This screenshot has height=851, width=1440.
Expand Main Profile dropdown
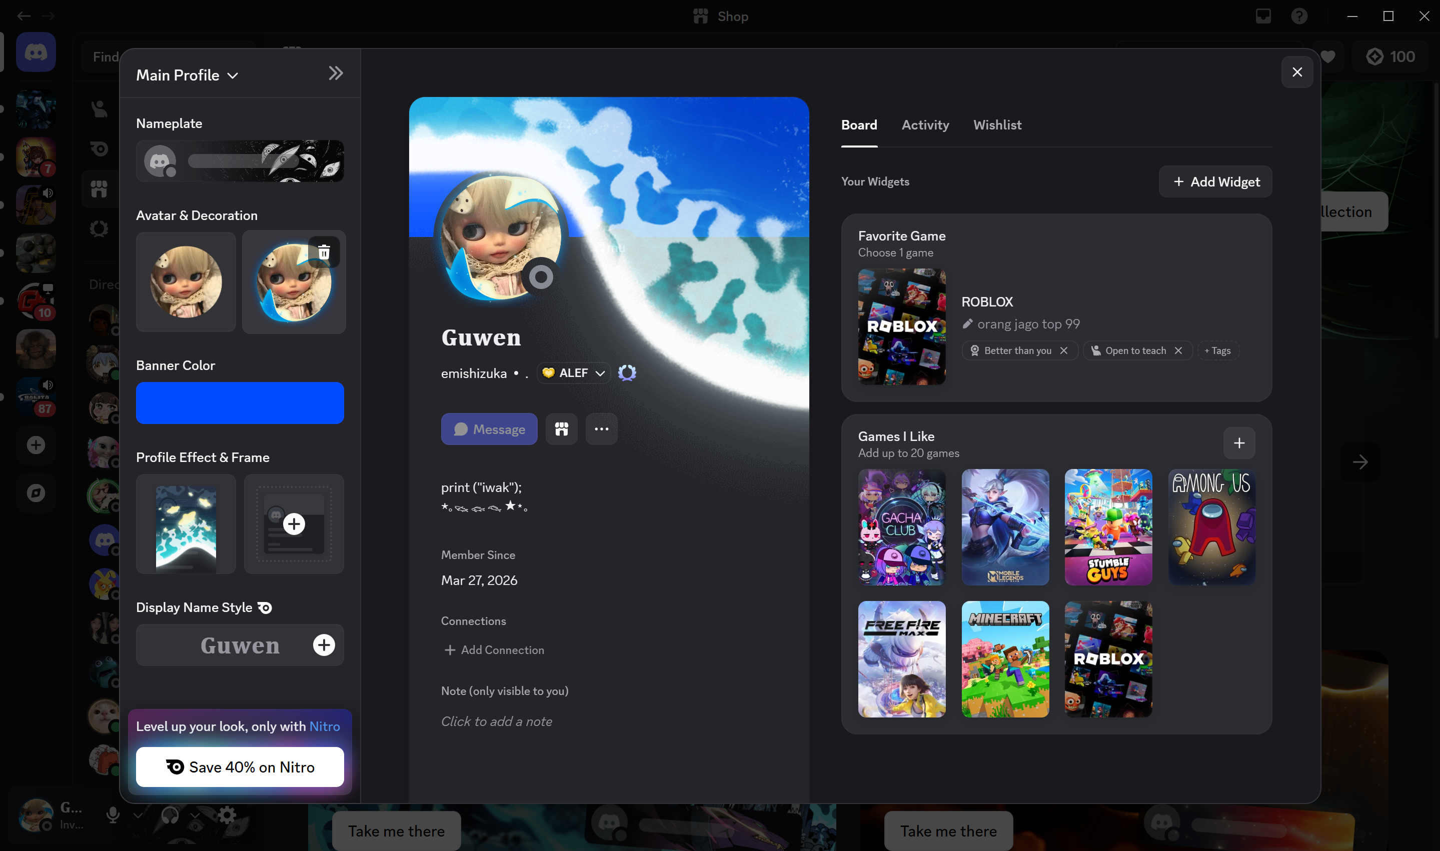click(187, 75)
